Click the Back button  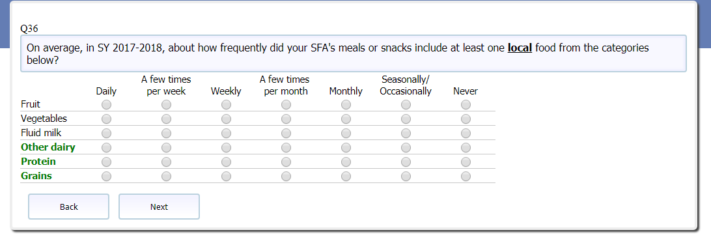coord(69,207)
